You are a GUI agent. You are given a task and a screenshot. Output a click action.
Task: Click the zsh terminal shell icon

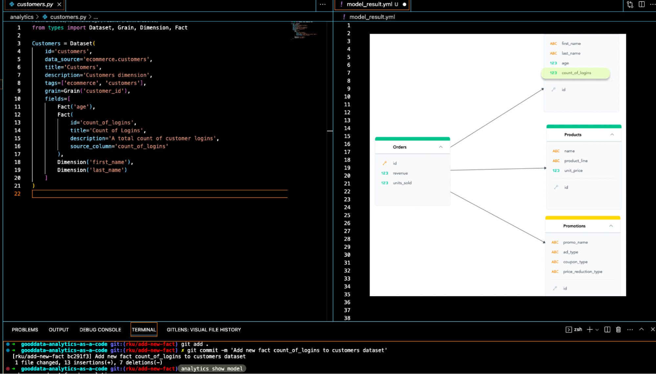point(569,329)
